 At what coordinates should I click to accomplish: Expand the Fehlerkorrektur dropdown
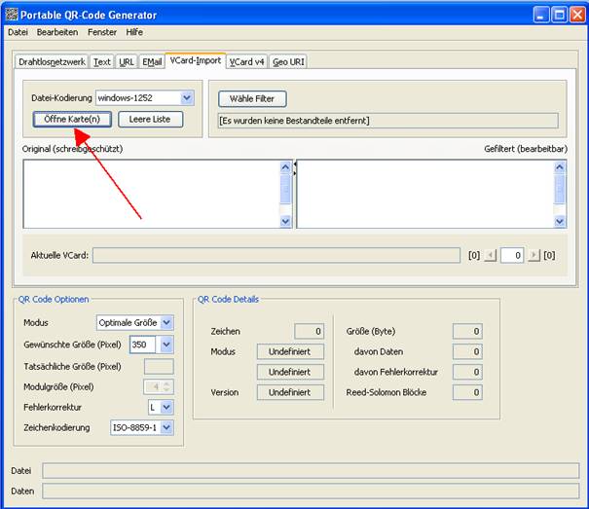[x=166, y=407]
